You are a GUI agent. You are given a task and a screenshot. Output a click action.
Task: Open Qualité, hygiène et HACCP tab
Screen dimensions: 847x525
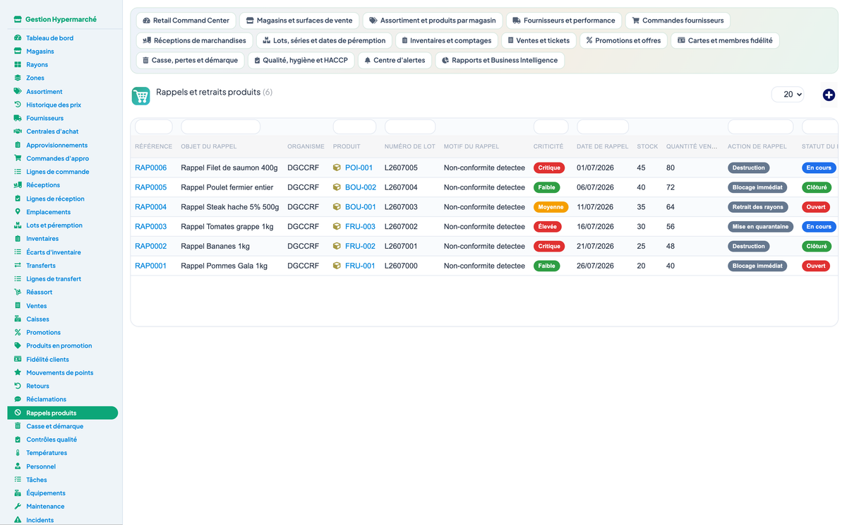pos(301,60)
